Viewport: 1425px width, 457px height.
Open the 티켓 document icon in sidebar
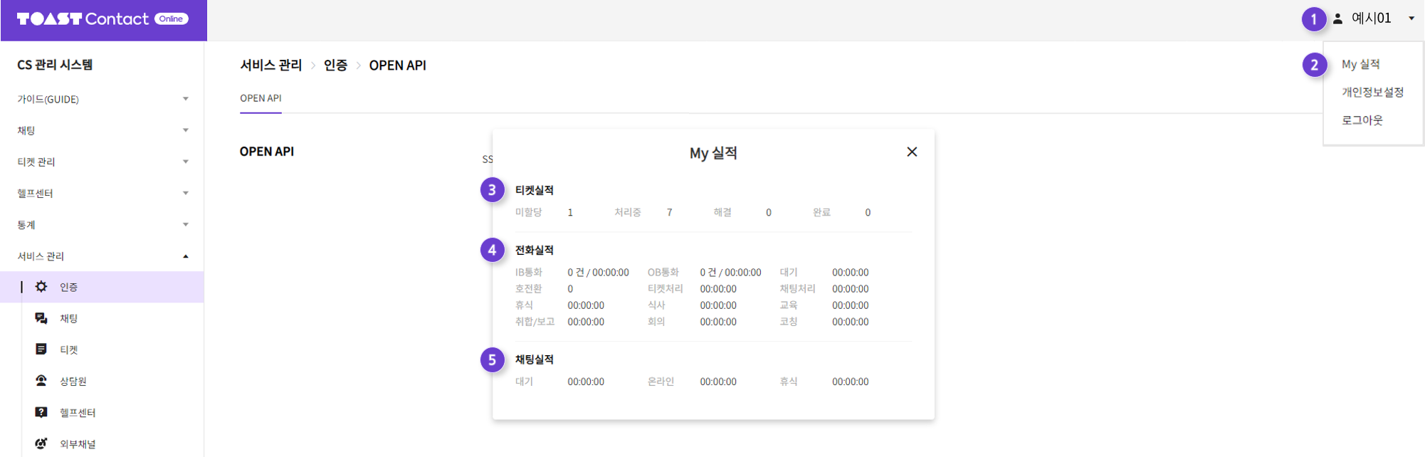[41, 350]
